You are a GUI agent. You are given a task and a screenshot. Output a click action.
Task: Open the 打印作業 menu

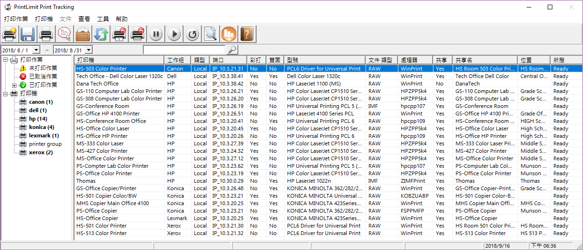click(16, 19)
